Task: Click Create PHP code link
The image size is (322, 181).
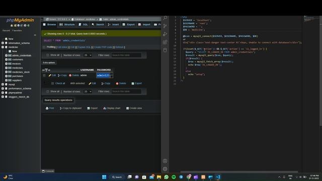Action: coord(103,47)
